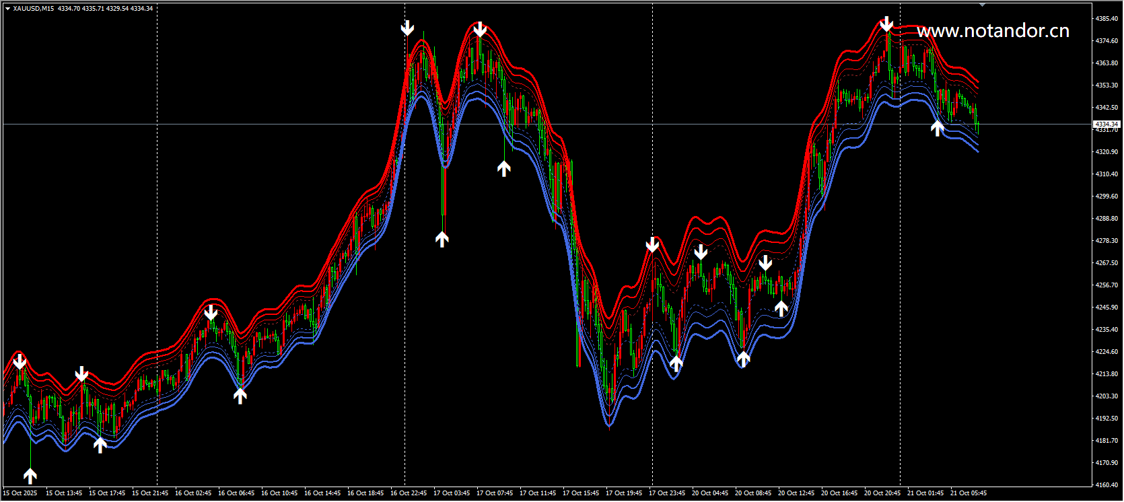Click the 16 Oct 14:45 time label

click(x=322, y=493)
